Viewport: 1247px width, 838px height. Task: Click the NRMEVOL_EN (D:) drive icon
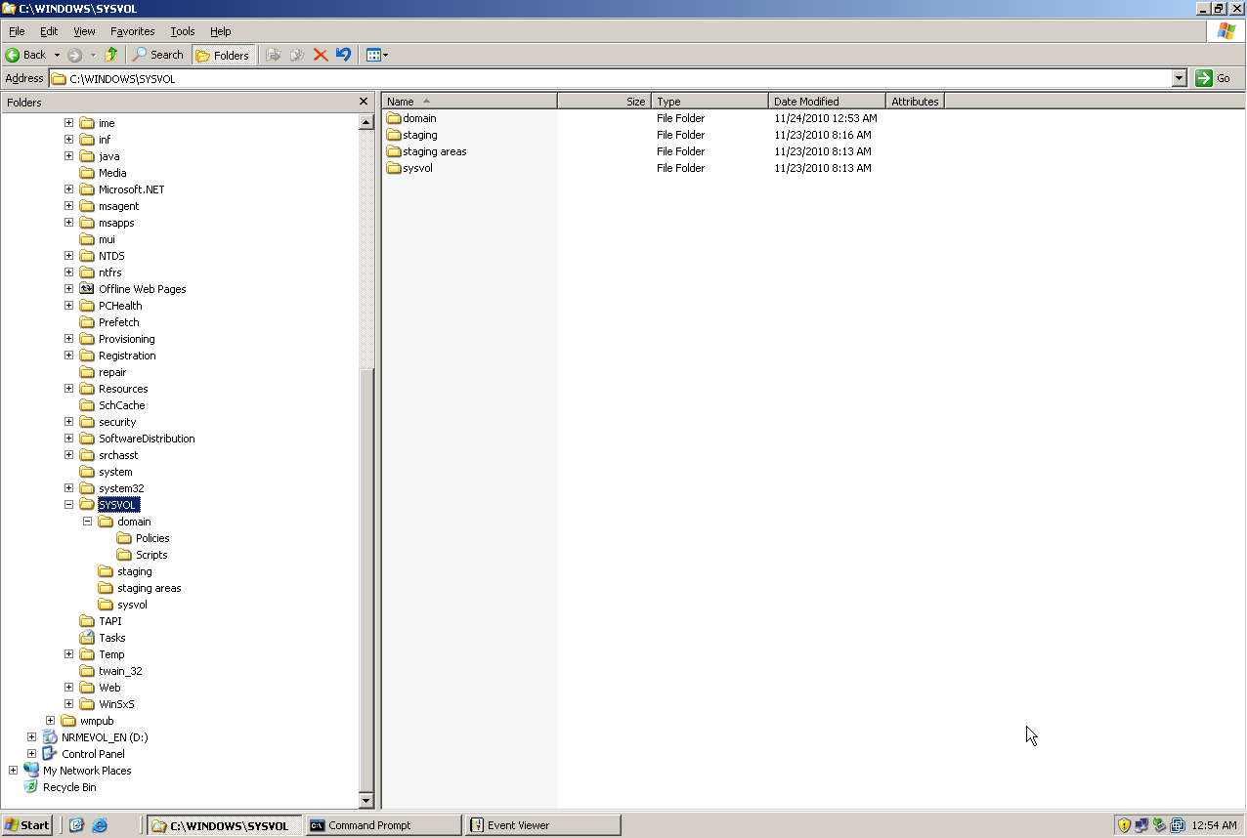pos(49,737)
